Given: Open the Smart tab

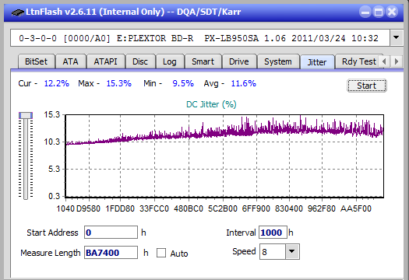Looking at the screenshot, I should tap(203, 61).
